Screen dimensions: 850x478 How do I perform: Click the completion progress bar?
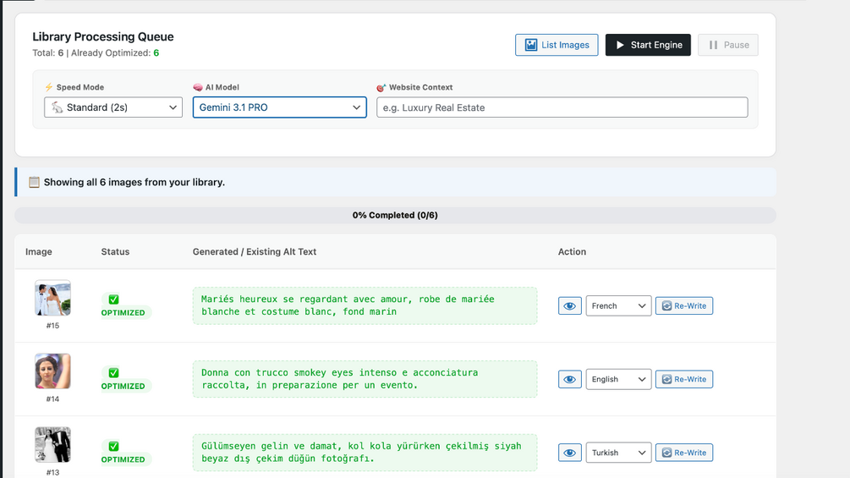(395, 215)
